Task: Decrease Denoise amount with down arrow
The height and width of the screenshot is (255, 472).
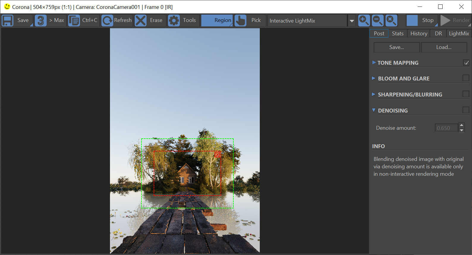Action: pos(462,130)
